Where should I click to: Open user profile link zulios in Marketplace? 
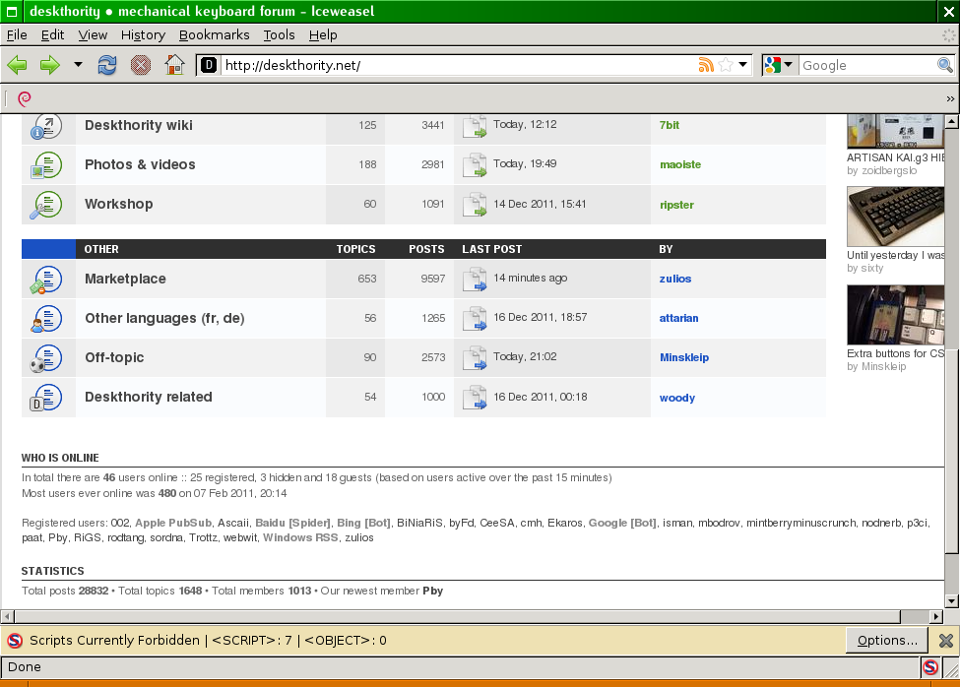pyautogui.click(x=675, y=279)
